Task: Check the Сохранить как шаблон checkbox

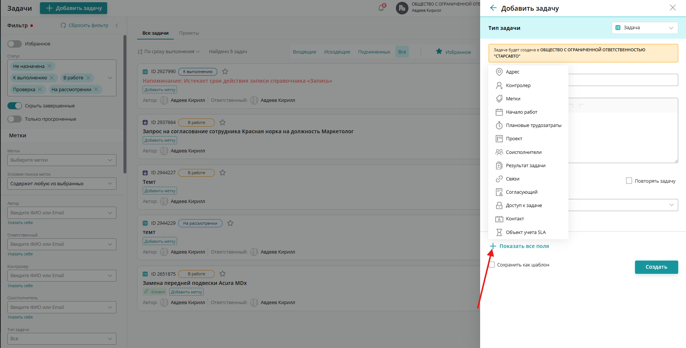Action: pyautogui.click(x=492, y=265)
